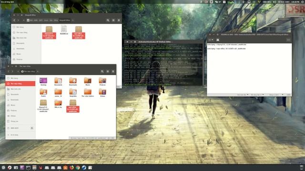
Task: Open line/column dropdown in editor status bar
Action: coord(276,95)
